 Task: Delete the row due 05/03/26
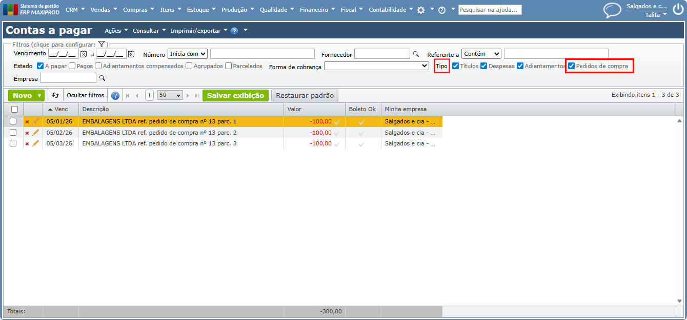27,144
